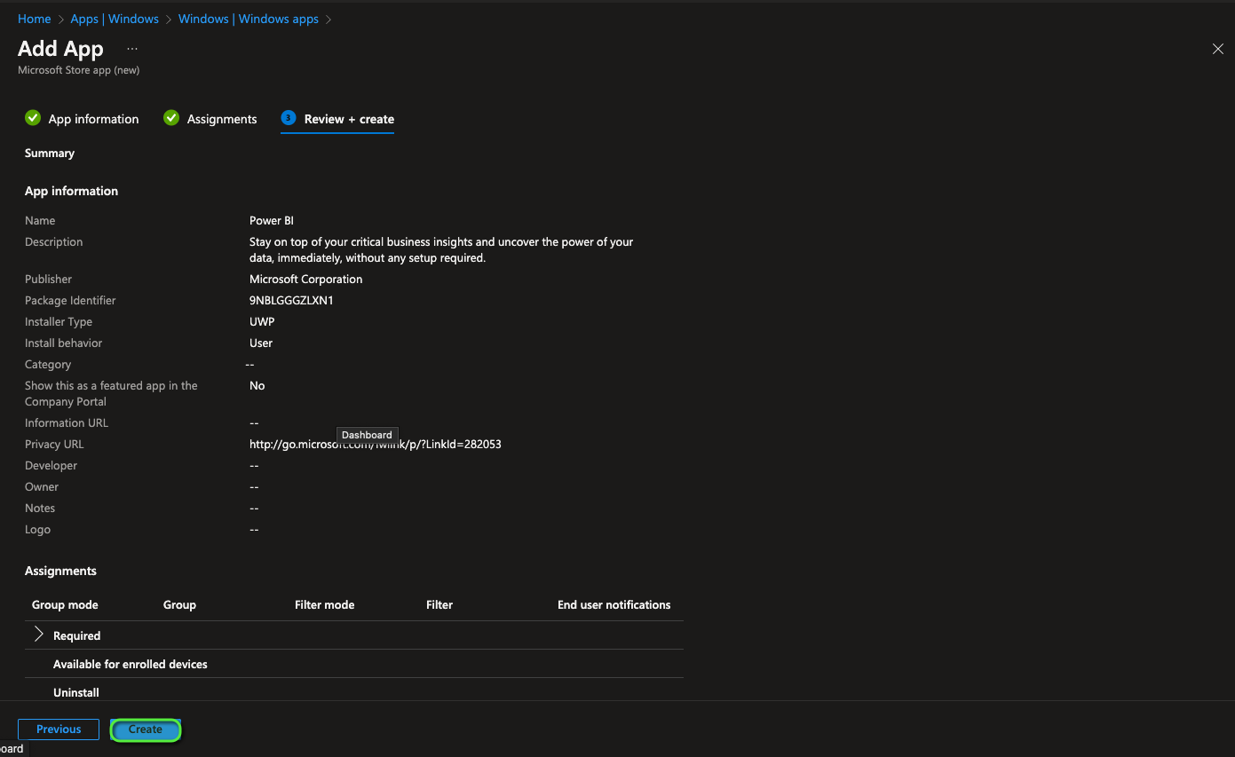Navigate to Home via breadcrumb

[x=34, y=18]
